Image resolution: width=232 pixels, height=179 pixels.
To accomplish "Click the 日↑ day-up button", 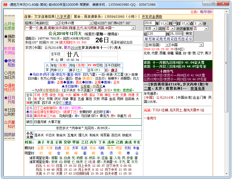I will tap(177, 39).
